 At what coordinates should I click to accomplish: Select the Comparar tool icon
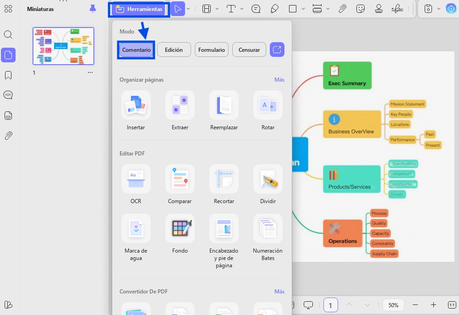180,179
